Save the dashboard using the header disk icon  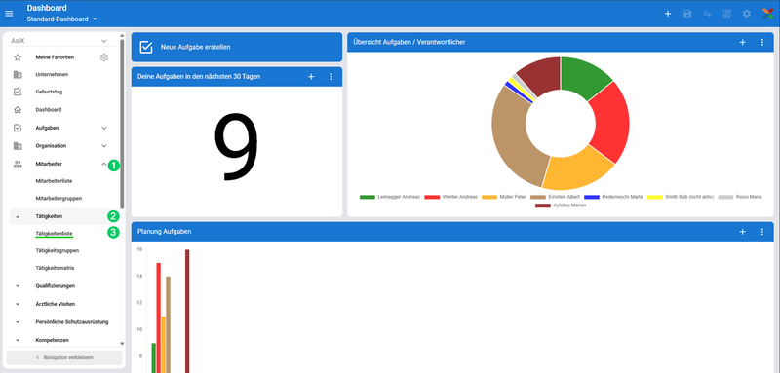pyautogui.click(x=687, y=14)
